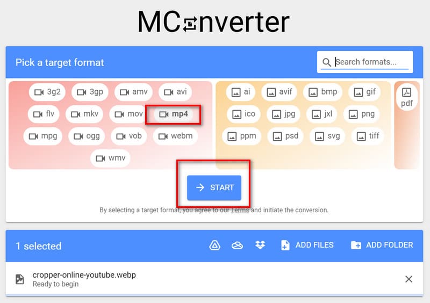Select the ppm image format
Viewport: 430px width, 303px height.
241,136
